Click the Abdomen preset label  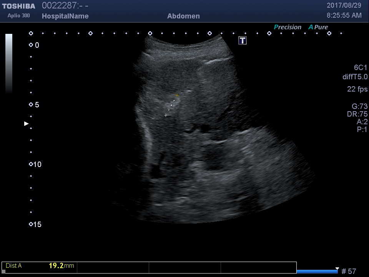tap(183, 16)
